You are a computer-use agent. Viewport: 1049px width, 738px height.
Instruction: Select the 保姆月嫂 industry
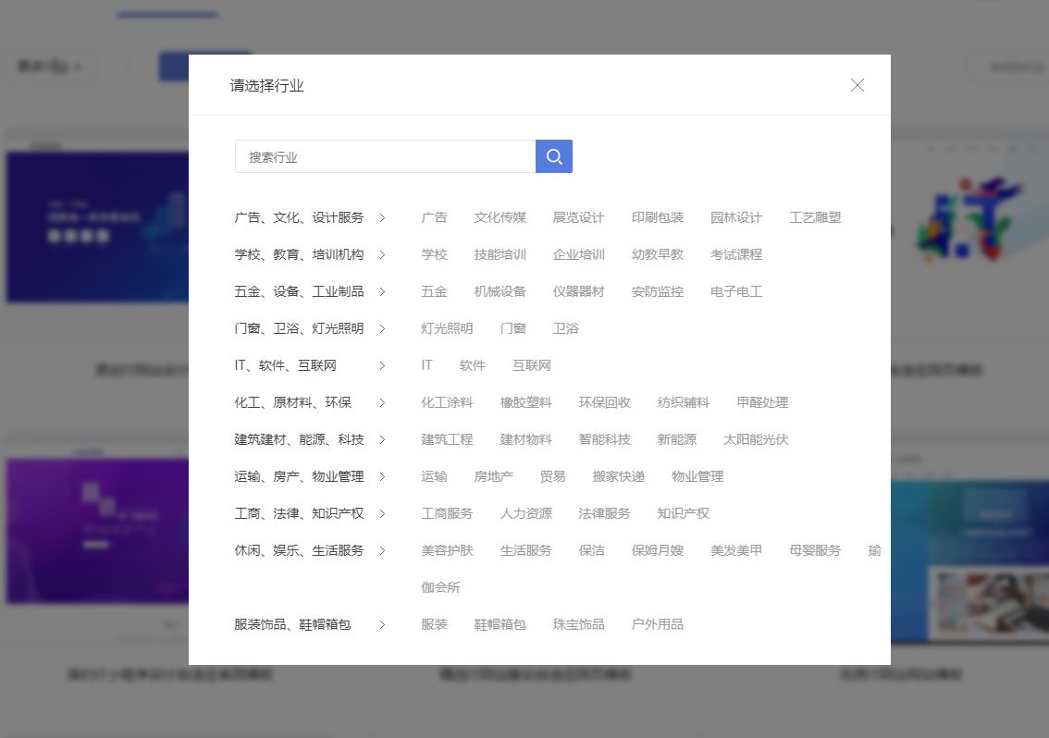point(657,550)
